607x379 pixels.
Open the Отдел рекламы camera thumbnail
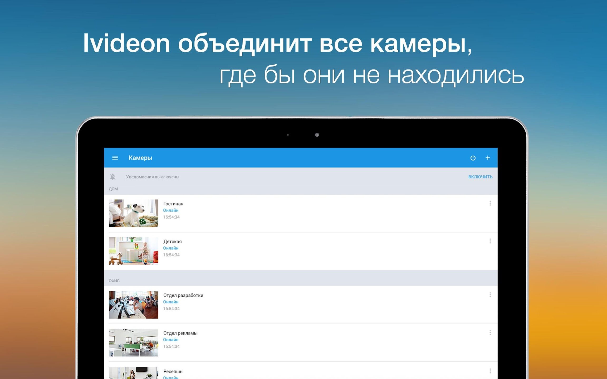pos(134,343)
